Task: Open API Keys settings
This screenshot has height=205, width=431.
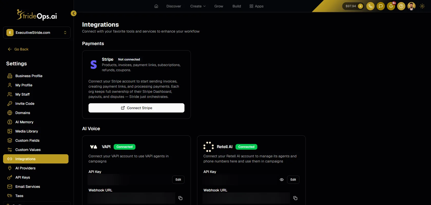Action: click(36, 177)
